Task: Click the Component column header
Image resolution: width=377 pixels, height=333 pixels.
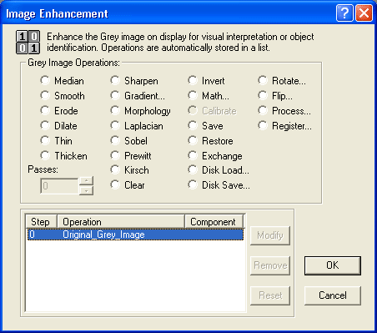Action: click(214, 222)
